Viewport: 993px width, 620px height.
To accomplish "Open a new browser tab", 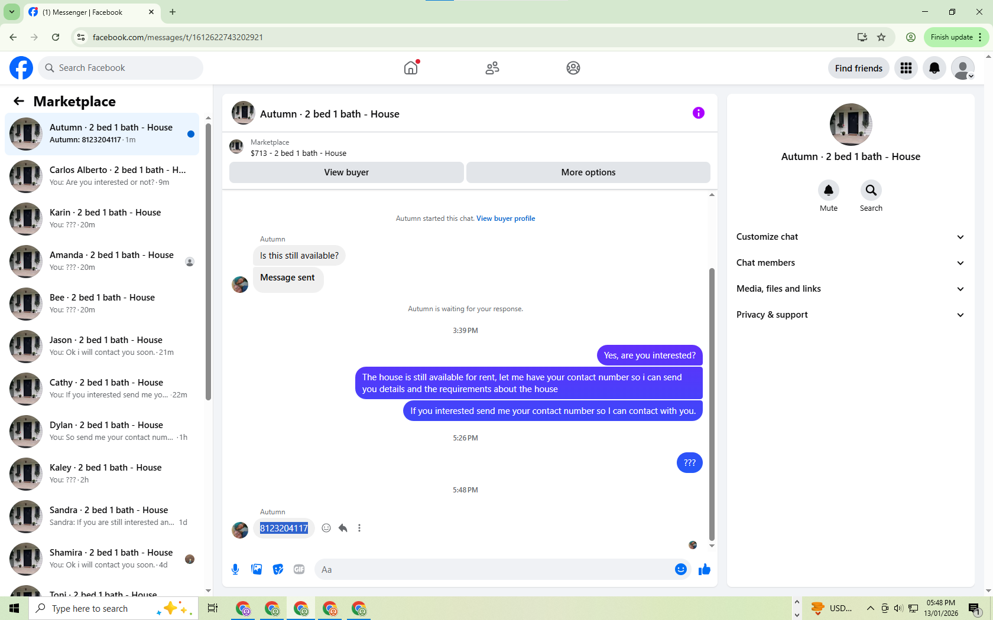I will click(173, 12).
